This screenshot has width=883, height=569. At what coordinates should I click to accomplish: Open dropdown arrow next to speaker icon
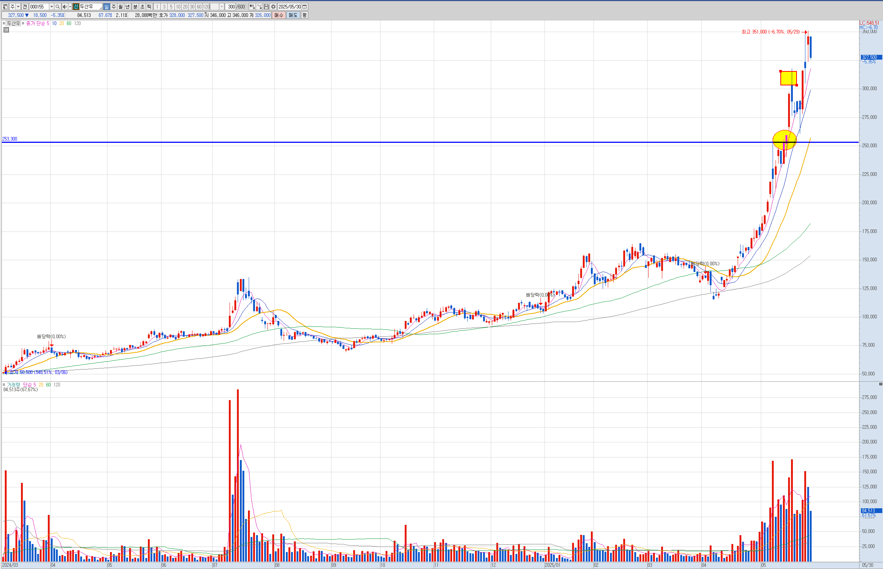tap(70, 7)
